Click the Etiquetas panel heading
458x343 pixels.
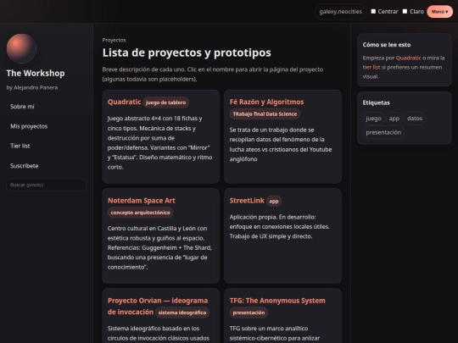376,102
